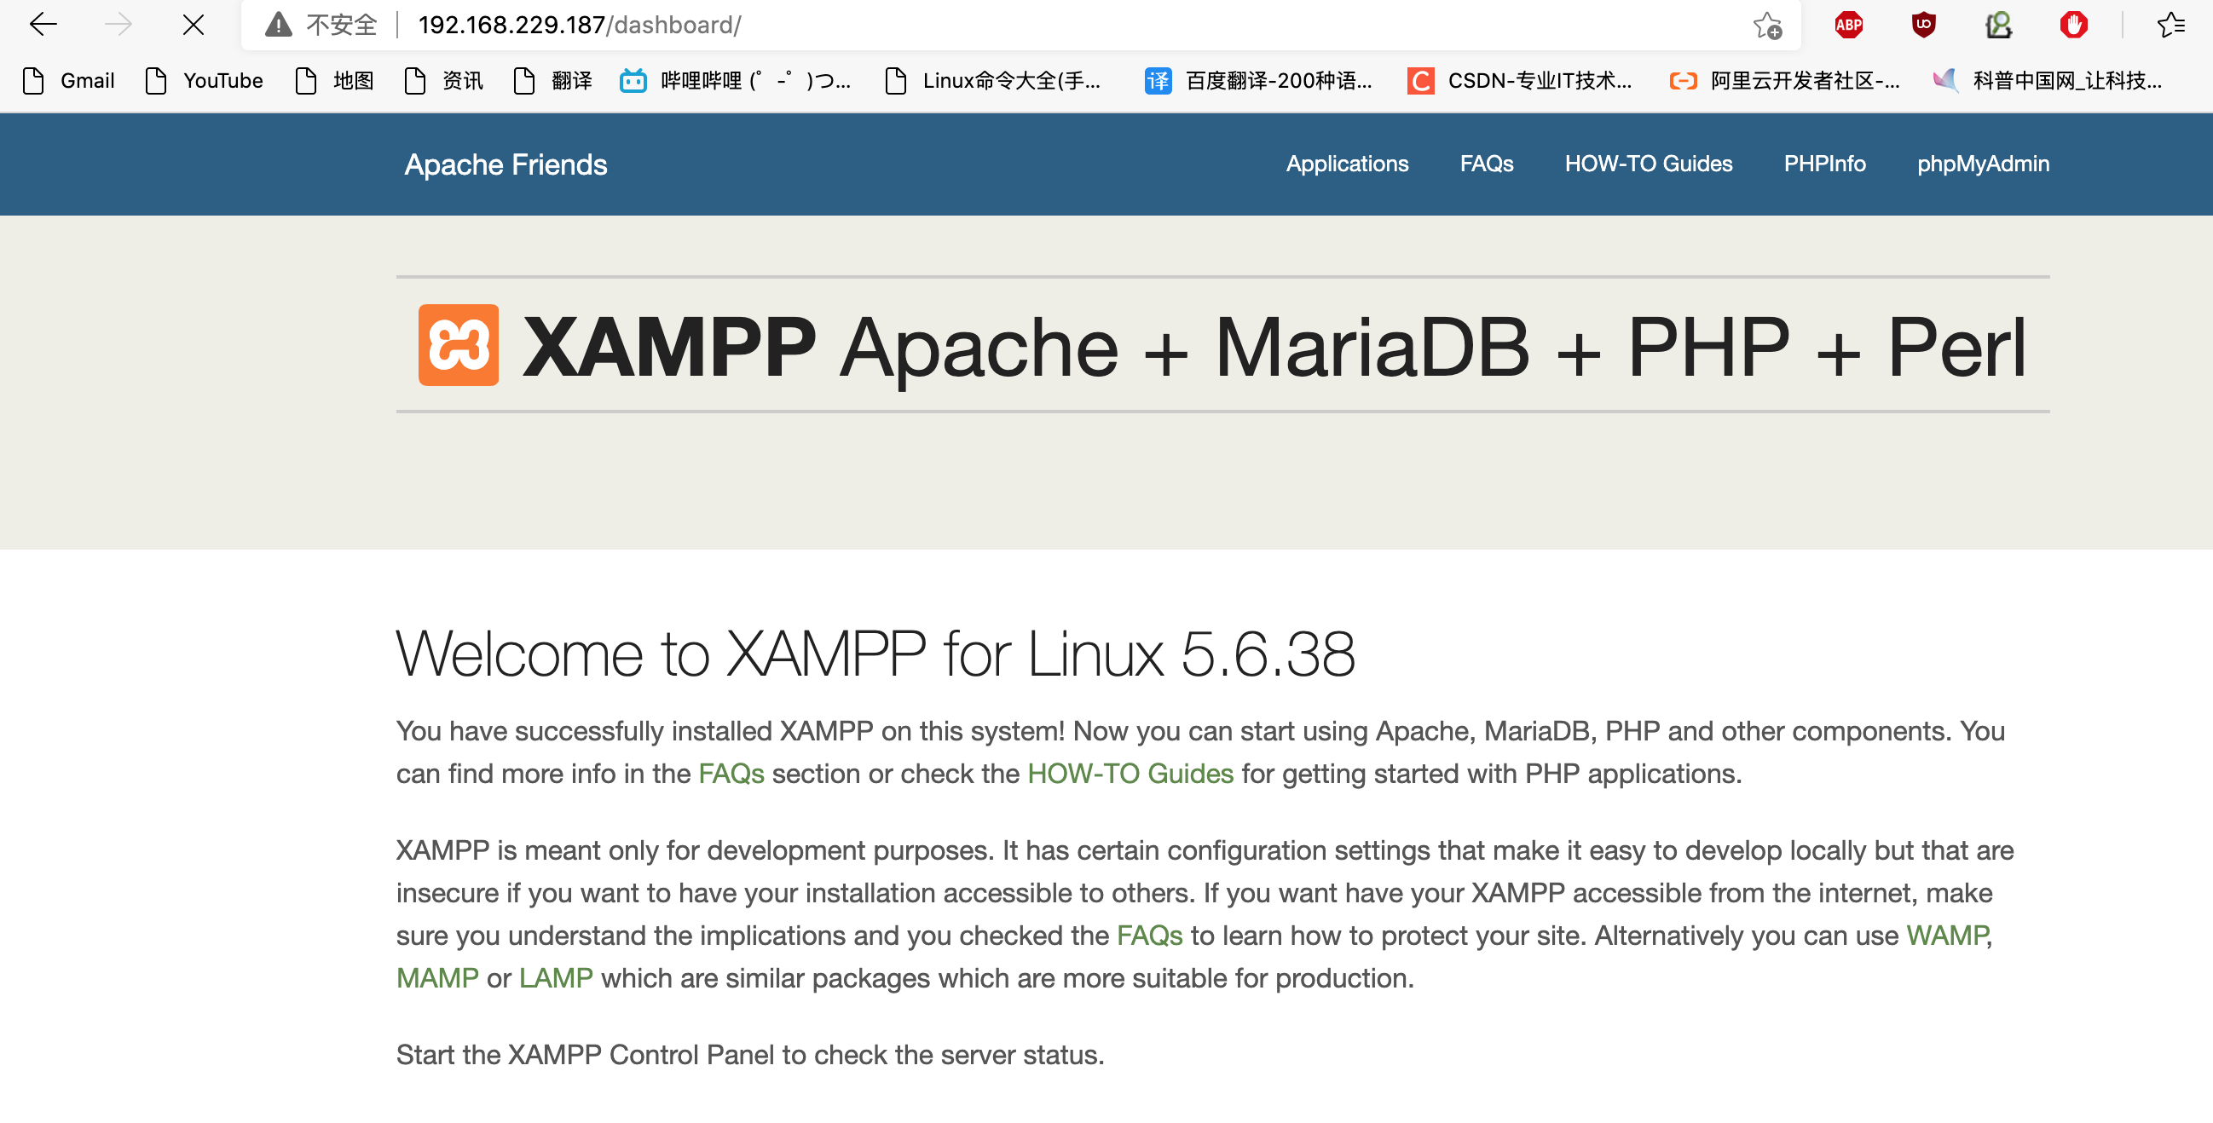This screenshot has width=2213, height=1123.
Task: Click the LAMP link
Action: (x=555, y=978)
